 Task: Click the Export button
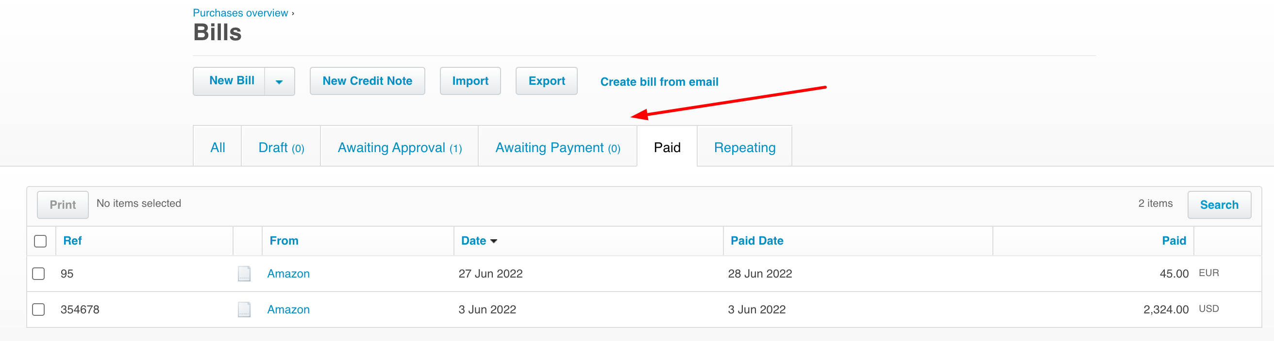point(547,81)
